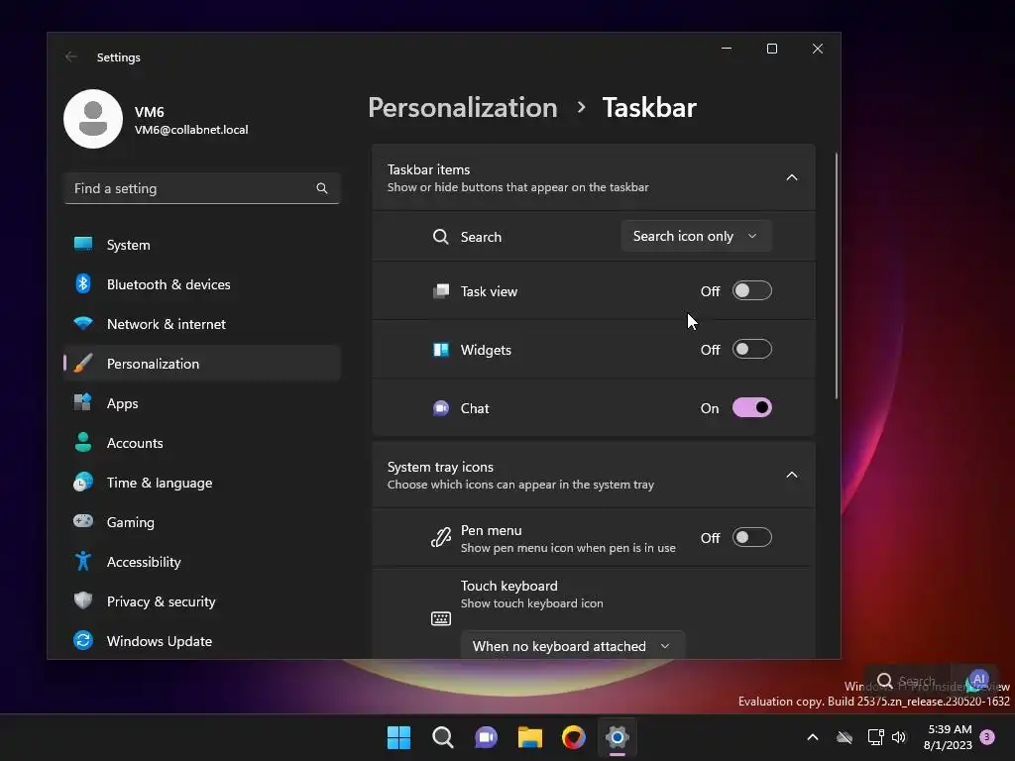Click the cloud sync tray icon
The height and width of the screenshot is (761, 1015).
point(845,737)
